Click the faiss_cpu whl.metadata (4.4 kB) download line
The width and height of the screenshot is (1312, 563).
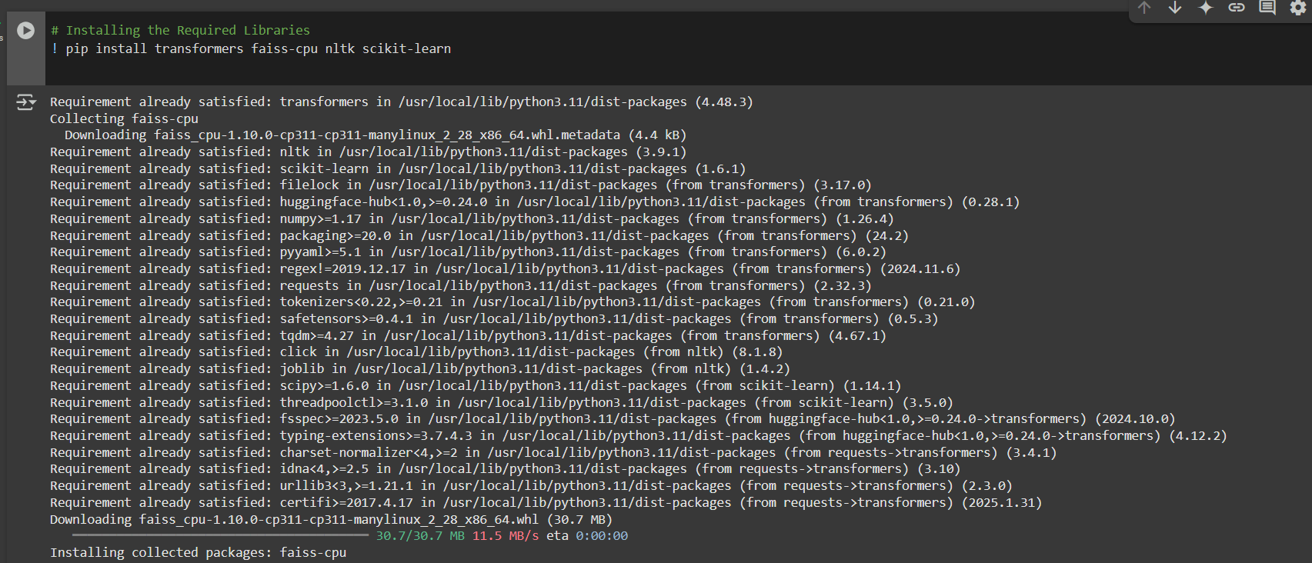pos(376,135)
